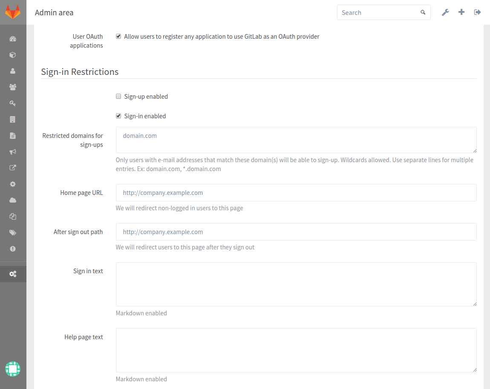Sign out using the logout icon
490x389 pixels.
tap(477, 12)
